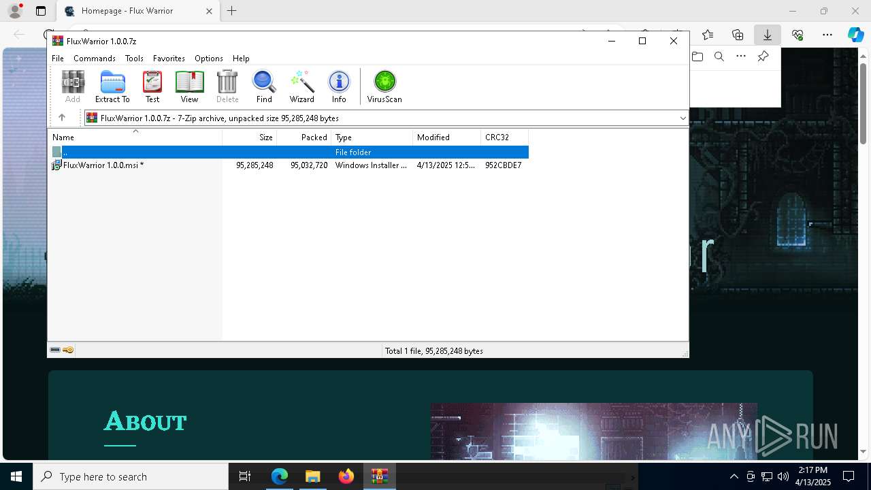871x490 pixels.
Task: Close the Homepage - Flux Warrior tab
Action: pyautogui.click(x=209, y=11)
